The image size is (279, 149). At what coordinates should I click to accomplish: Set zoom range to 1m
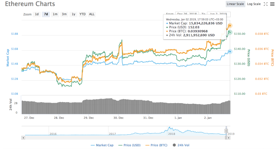pos(55,14)
